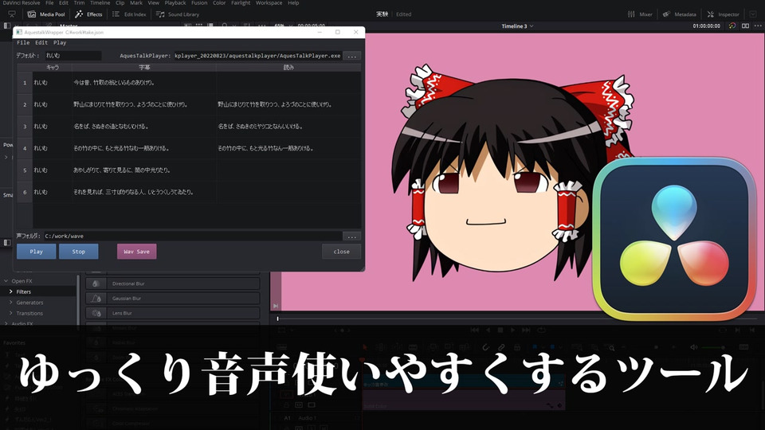765x430 pixels.
Task: Click the Gaussian Blur effect icon
Action: [x=96, y=298]
